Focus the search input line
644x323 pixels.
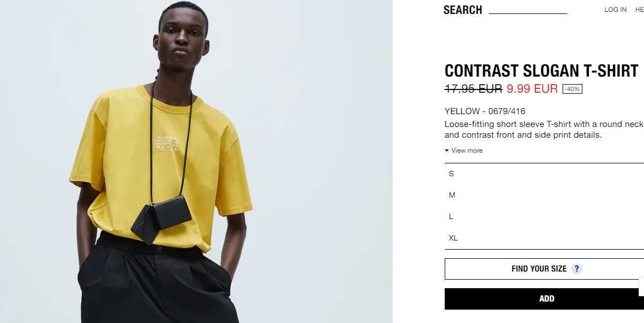click(528, 10)
